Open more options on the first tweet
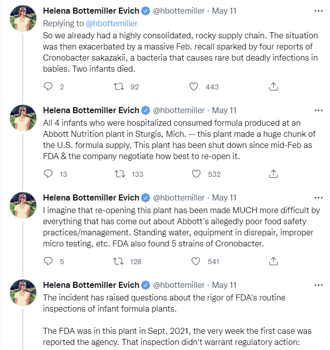Screen dimensions: 330x350 pyautogui.click(x=318, y=11)
